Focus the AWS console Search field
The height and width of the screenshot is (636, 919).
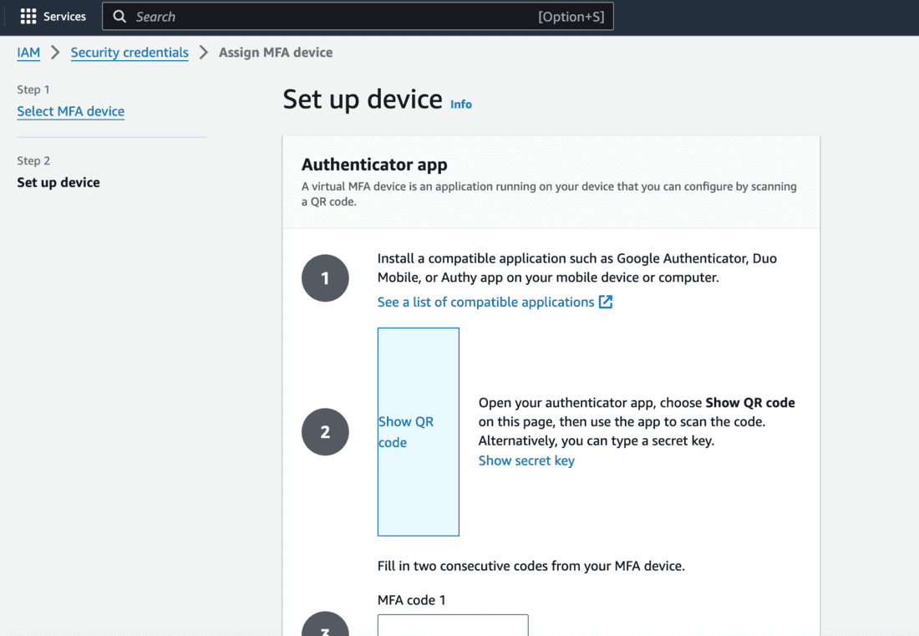tap(358, 17)
